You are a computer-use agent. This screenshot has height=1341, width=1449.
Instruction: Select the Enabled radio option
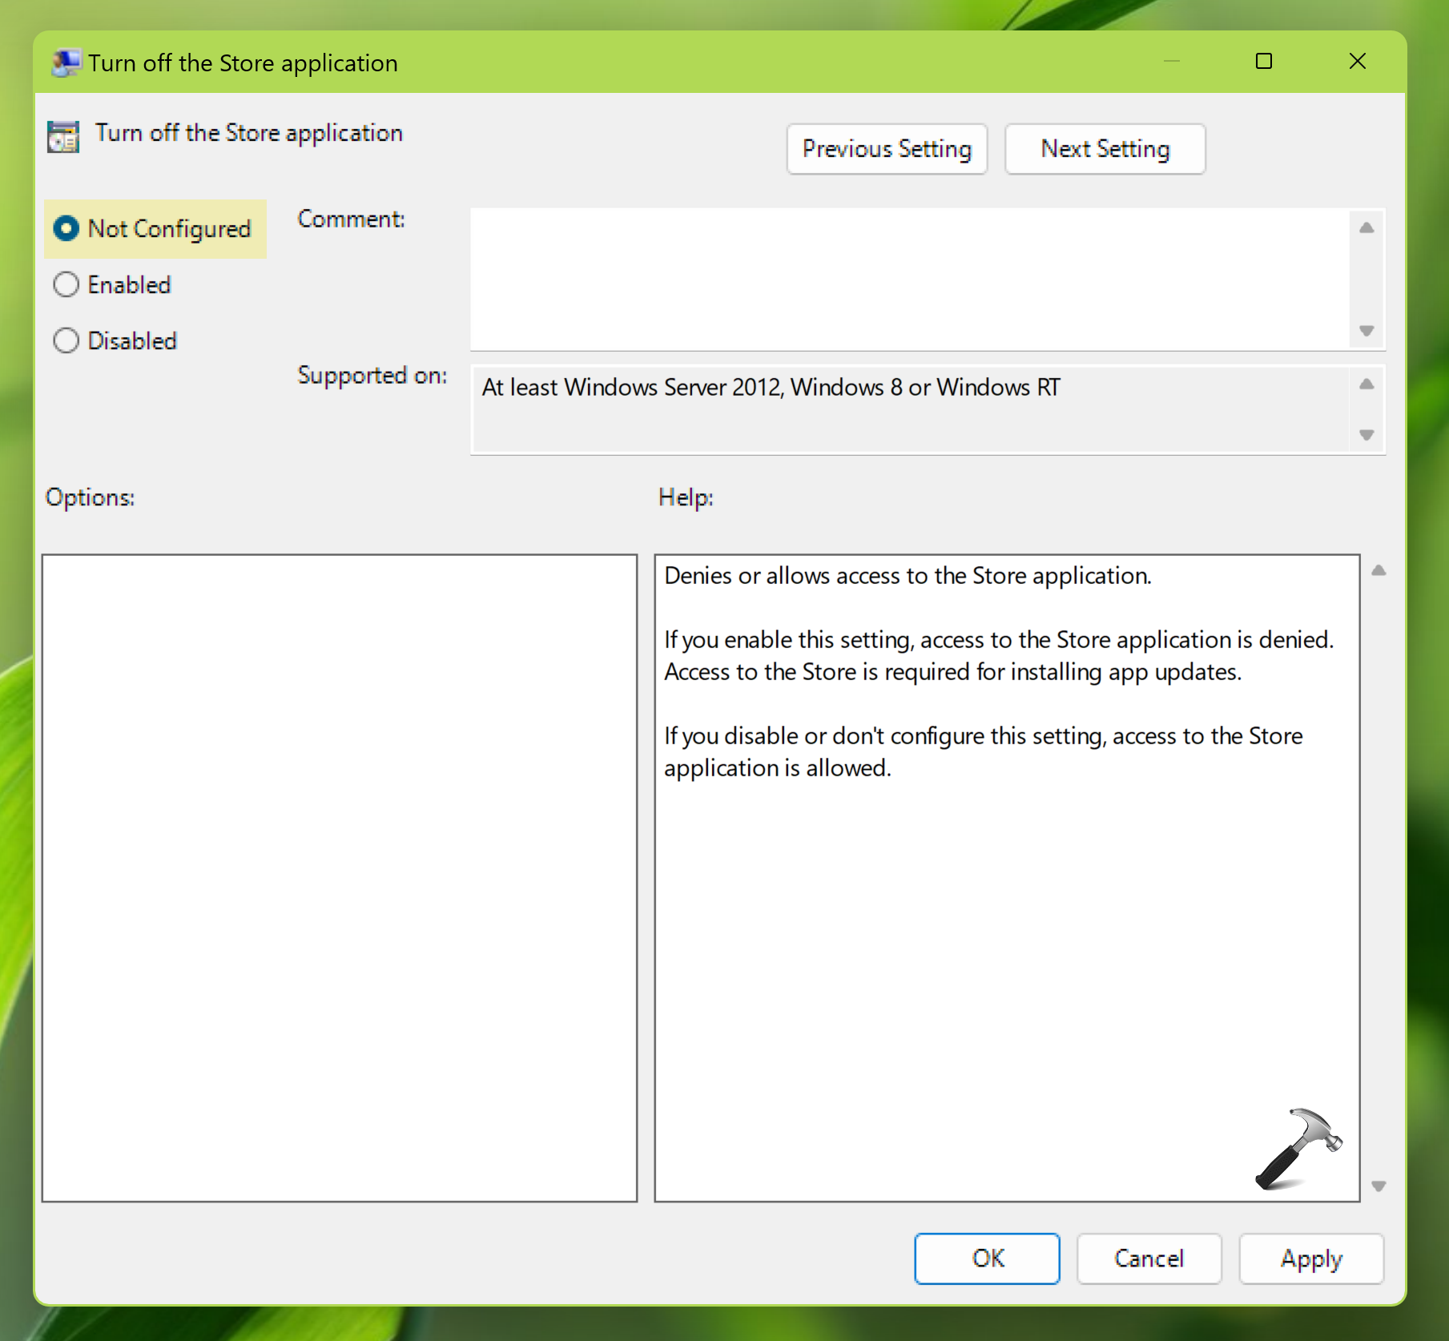66,285
